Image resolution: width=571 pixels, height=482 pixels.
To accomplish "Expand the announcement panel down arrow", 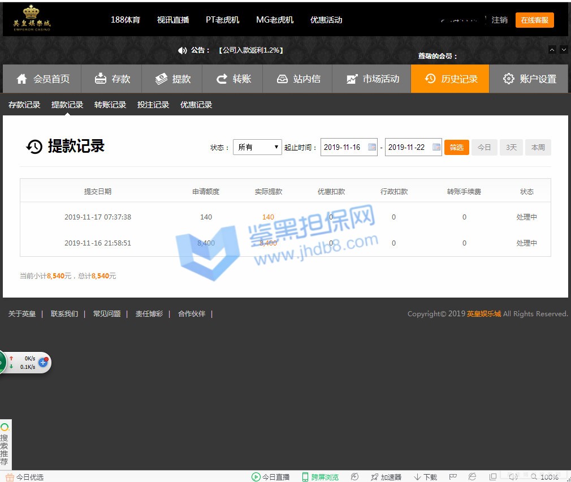I will point(564,50).
